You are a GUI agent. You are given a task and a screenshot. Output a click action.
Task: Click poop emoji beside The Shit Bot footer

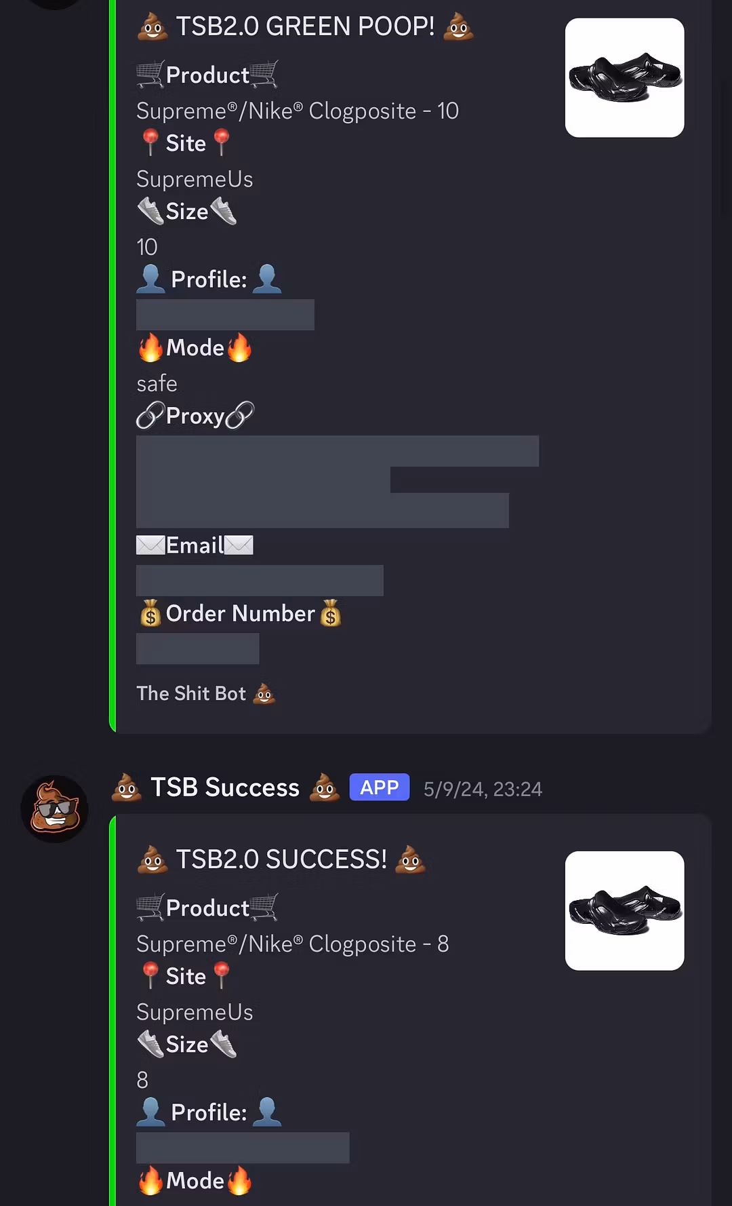264,693
